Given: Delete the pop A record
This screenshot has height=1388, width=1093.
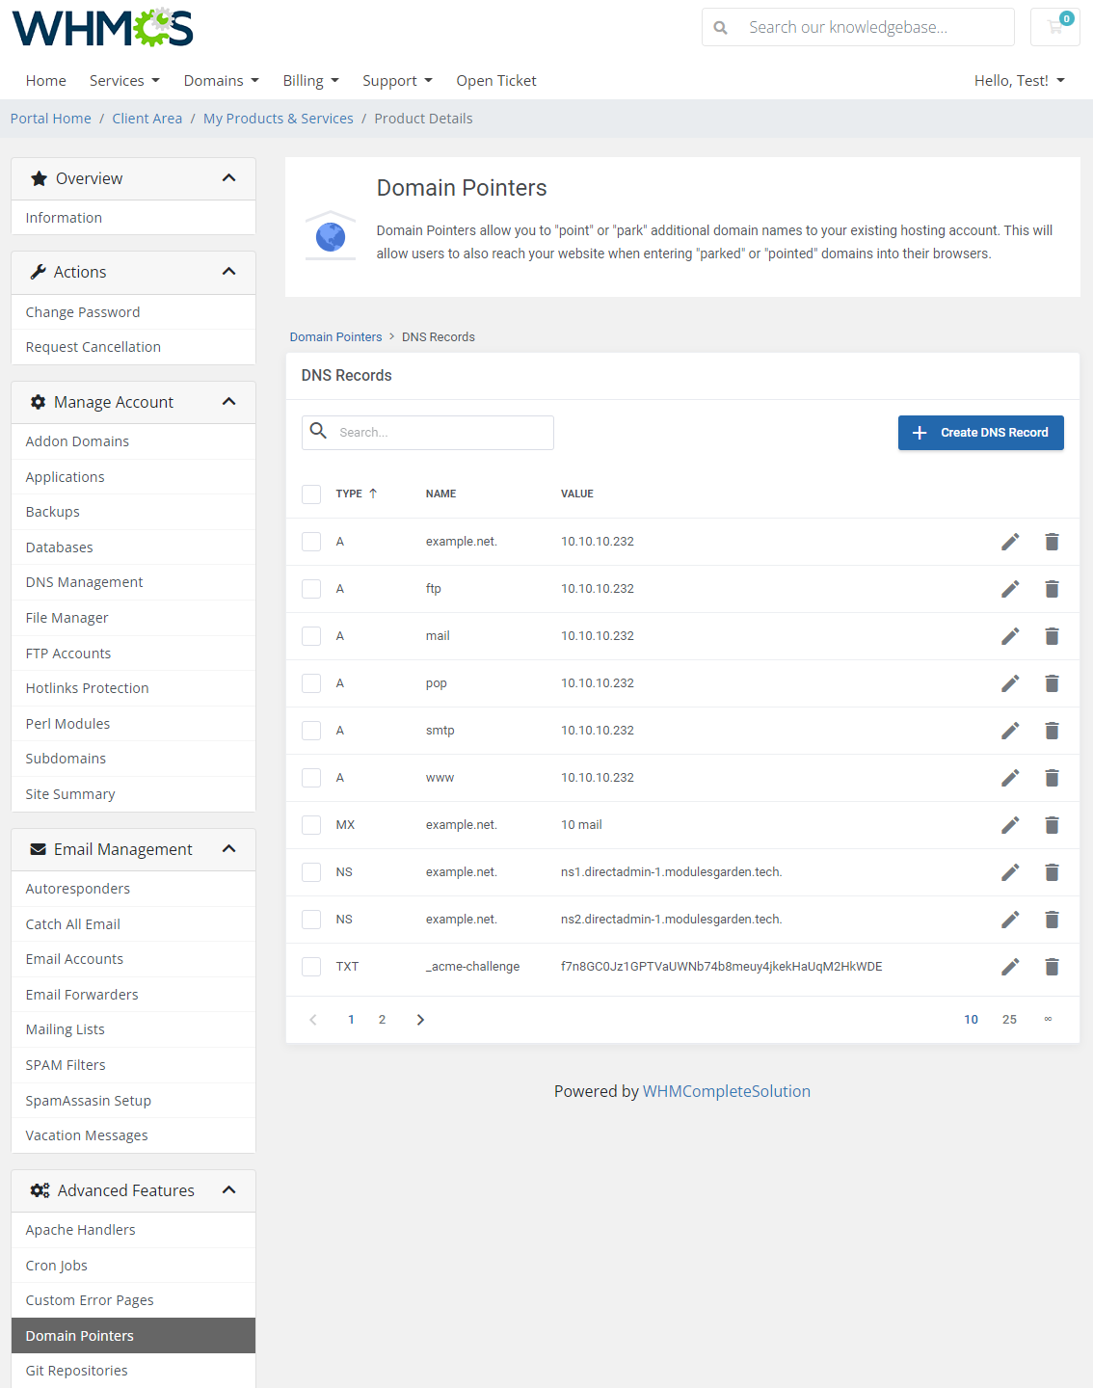Looking at the screenshot, I should 1052,683.
